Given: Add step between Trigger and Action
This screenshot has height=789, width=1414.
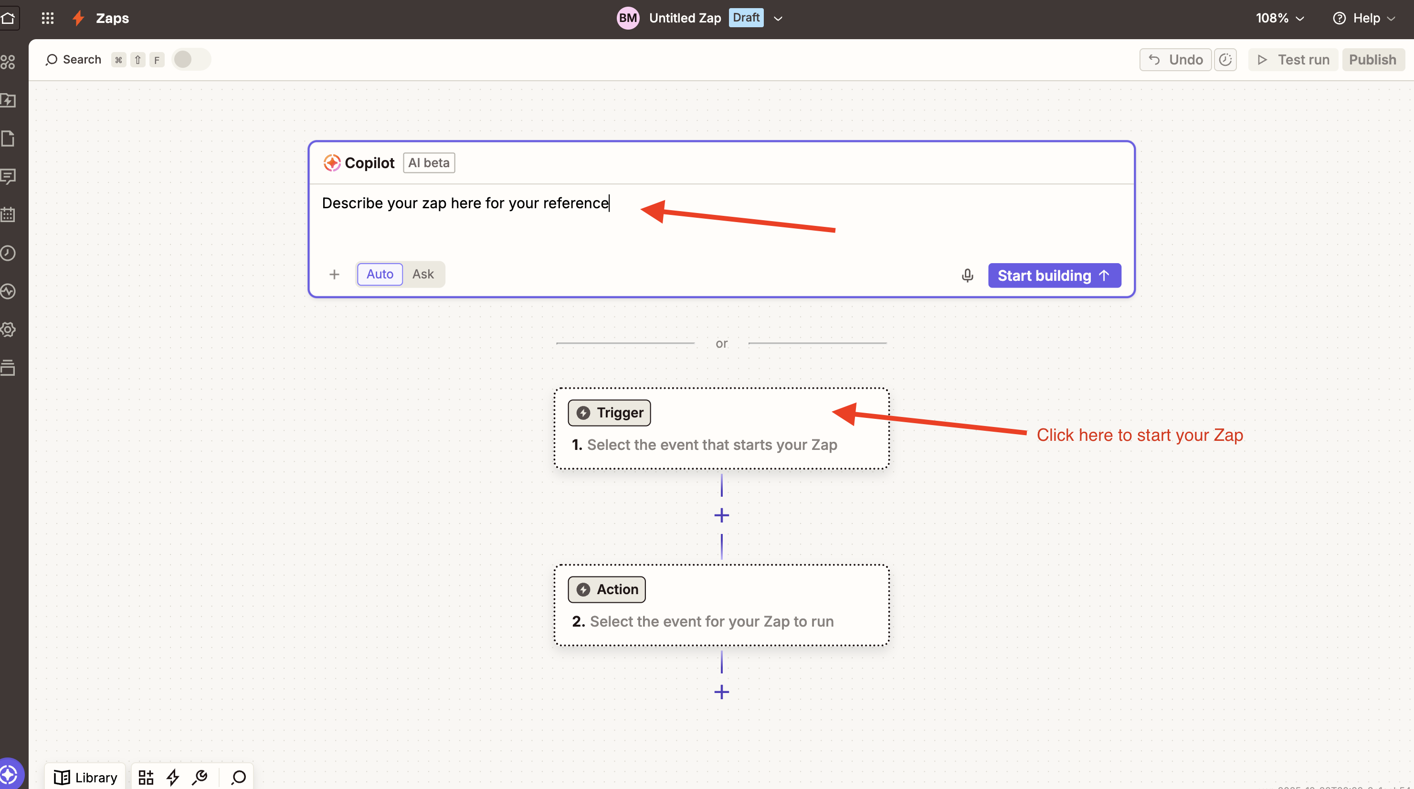Looking at the screenshot, I should point(721,515).
